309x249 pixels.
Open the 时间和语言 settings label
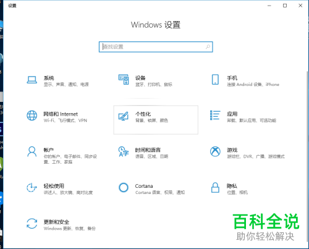click(x=148, y=150)
